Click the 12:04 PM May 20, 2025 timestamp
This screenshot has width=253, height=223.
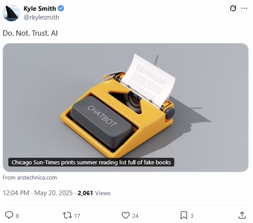[x=38, y=193]
